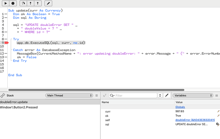The width and height of the screenshot is (220, 139).
Task: Click the filter search options stepper
Action: (x=160, y=95)
